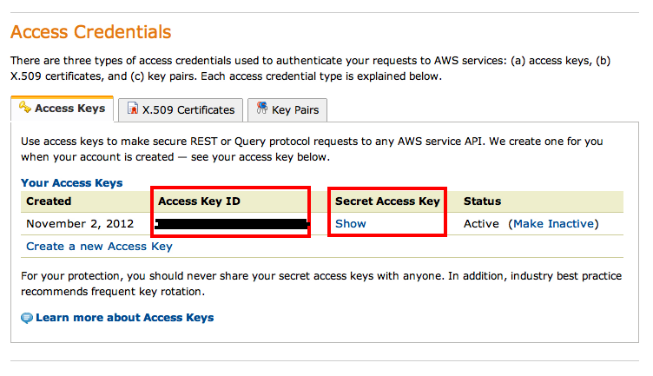Click the Status column header
This screenshot has height=376, width=653.
click(482, 201)
